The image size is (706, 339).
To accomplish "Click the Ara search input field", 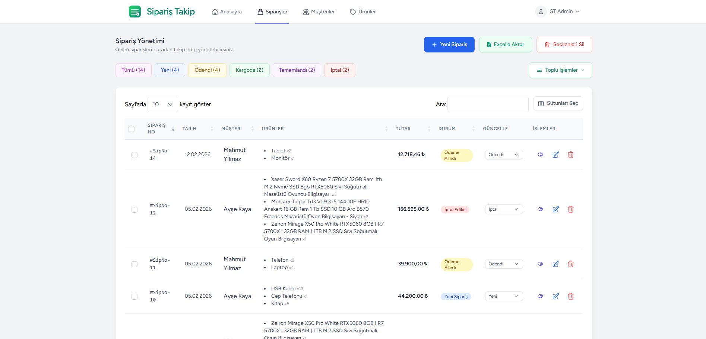I will [x=487, y=104].
